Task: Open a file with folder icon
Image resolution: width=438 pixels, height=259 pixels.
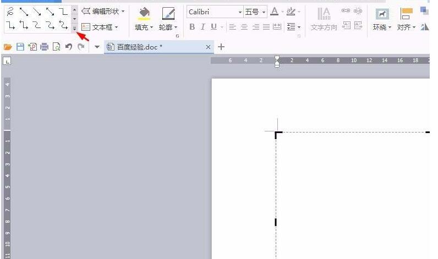Action: tap(8, 47)
